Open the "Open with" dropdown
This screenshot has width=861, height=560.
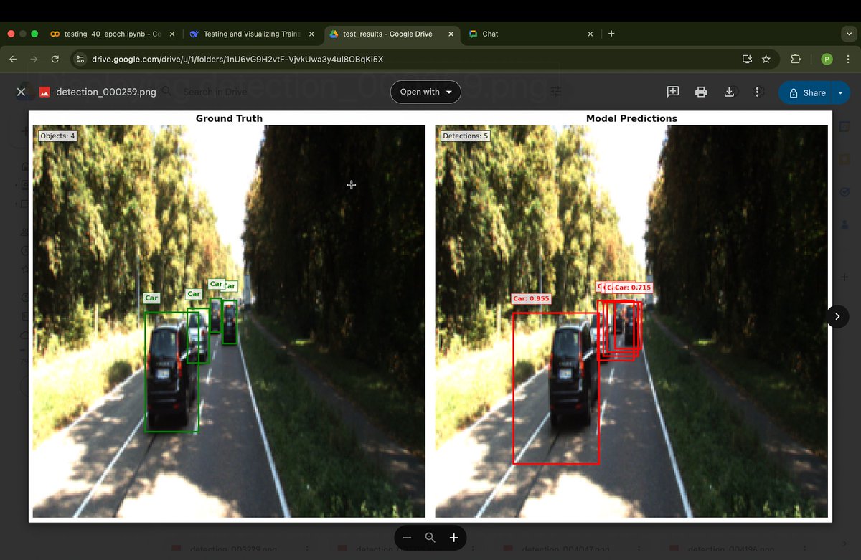(x=425, y=92)
